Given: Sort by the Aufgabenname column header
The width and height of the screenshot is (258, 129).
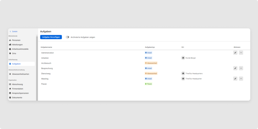Looking at the screenshot, I should pos(46,47).
